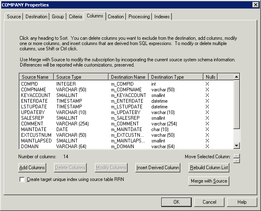Move selected column down arrow

click(x=237, y=160)
